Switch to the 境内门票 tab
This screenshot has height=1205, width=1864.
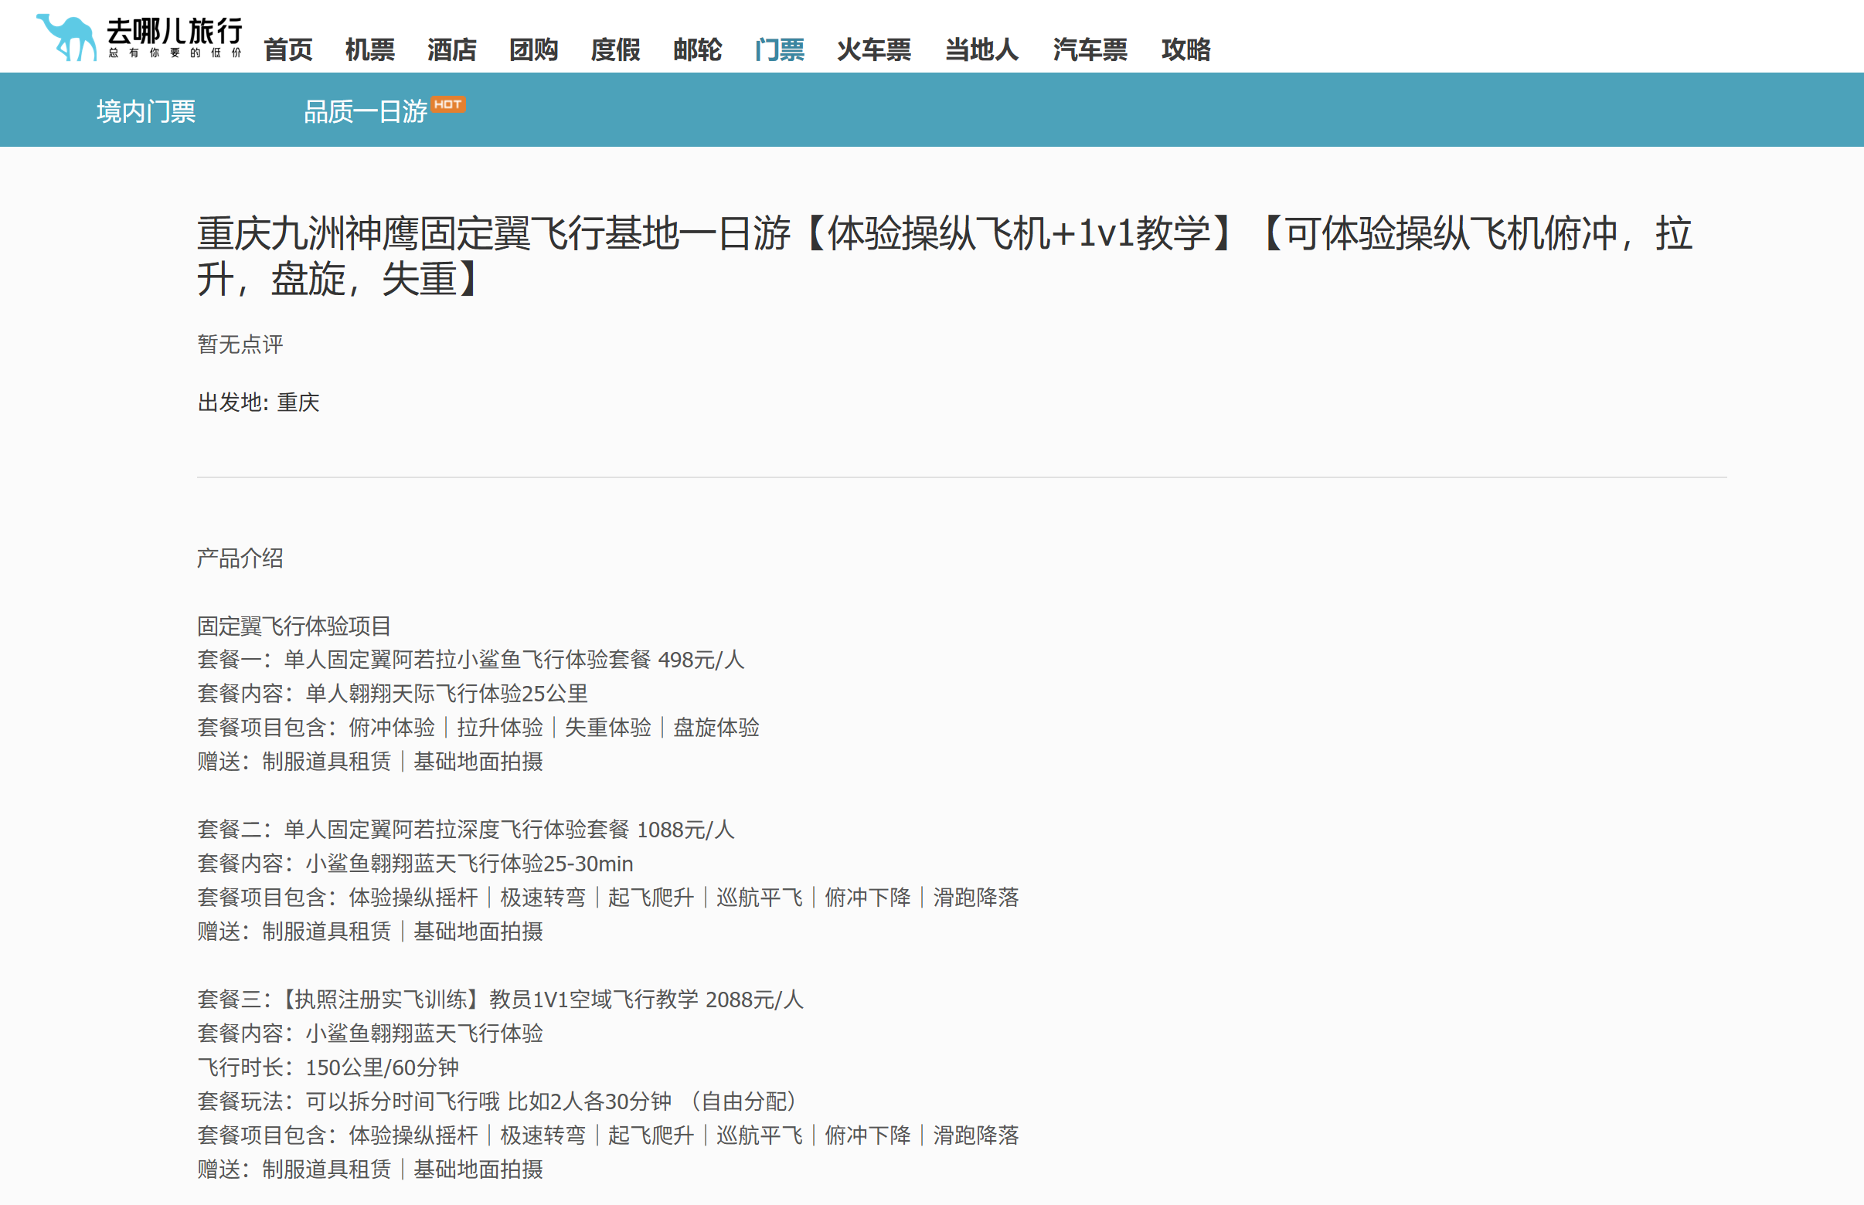(x=146, y=111)
